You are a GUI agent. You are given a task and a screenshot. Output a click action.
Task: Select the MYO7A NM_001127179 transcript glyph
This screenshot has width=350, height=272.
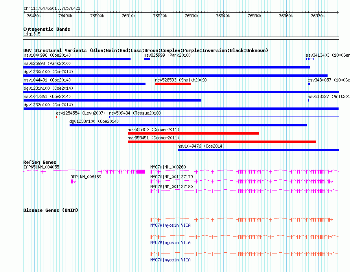tap(242, 181)
